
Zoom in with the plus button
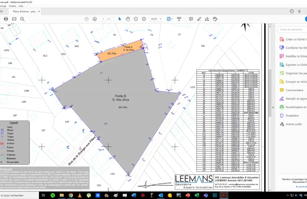[x=144, y=19]
